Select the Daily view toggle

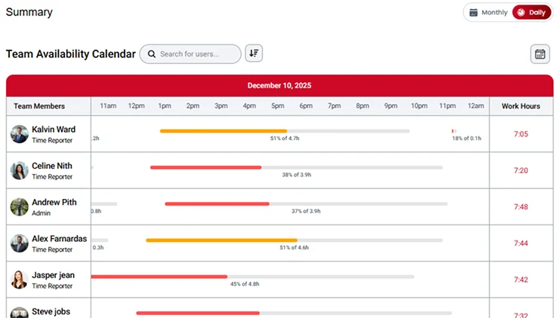pos(530,13)
